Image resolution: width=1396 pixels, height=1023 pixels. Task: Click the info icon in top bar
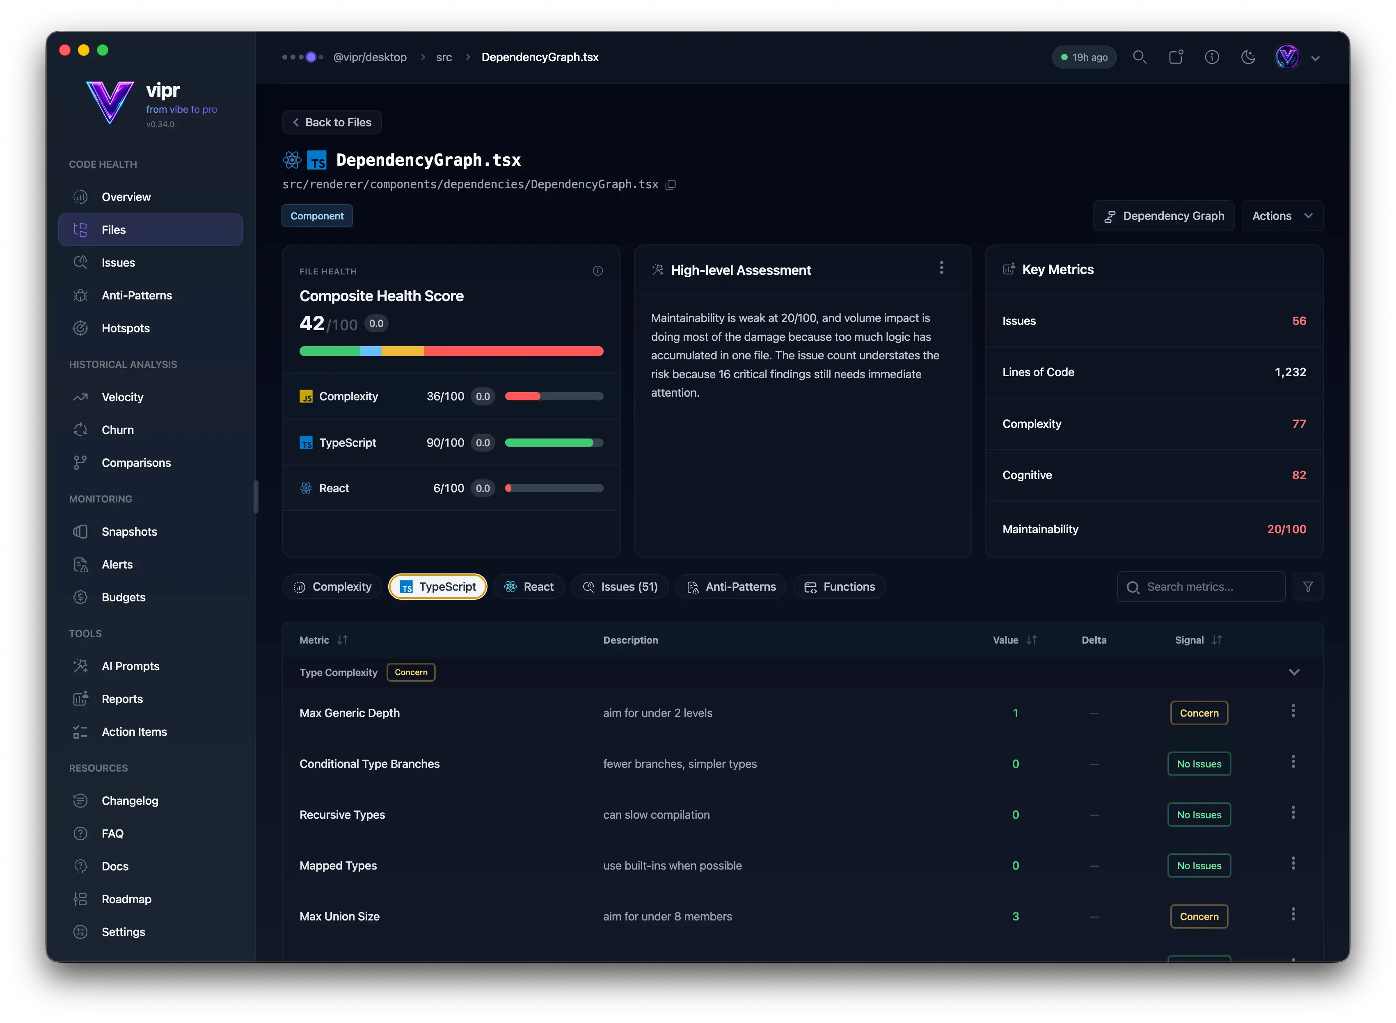tap(1211, 57)
